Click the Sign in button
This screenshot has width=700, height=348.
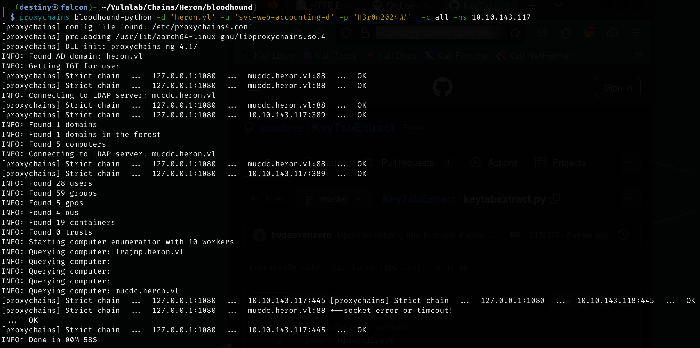click(x=618, y=87)
